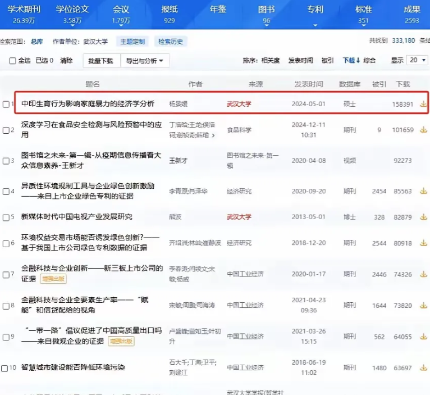Check the box for row 10
This screenshot has width=430, height=395.
[x=4, y=368]
